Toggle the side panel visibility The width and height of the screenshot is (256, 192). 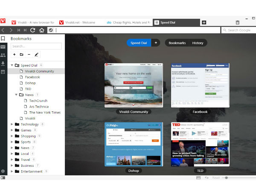[x=3, y=177]
